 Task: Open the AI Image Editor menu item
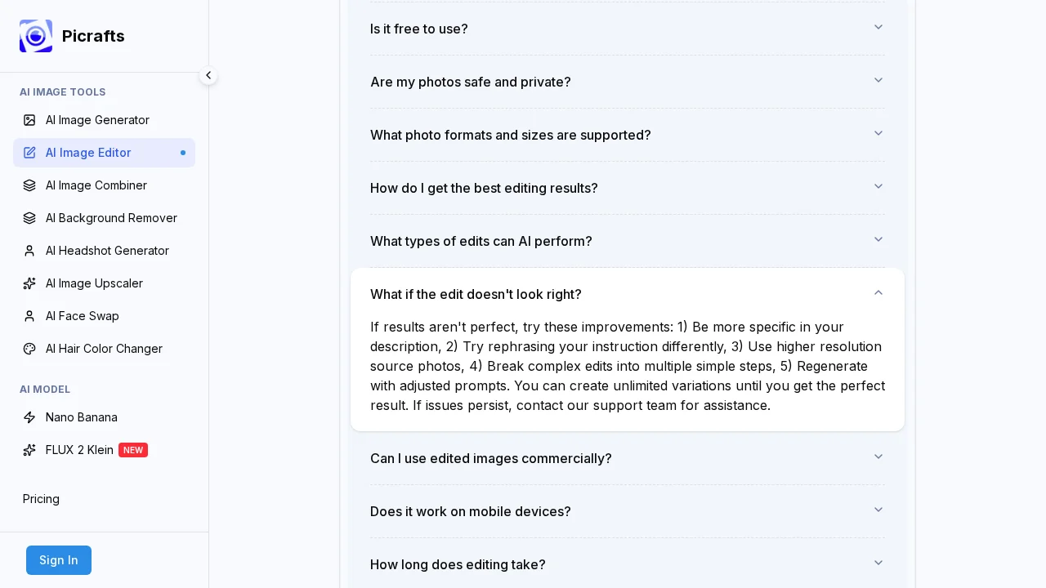point(88,153)
